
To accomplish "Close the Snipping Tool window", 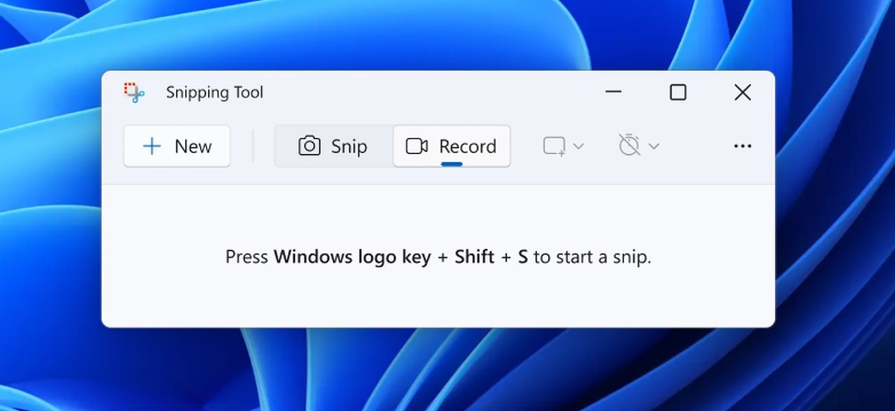I will point(742,92).
